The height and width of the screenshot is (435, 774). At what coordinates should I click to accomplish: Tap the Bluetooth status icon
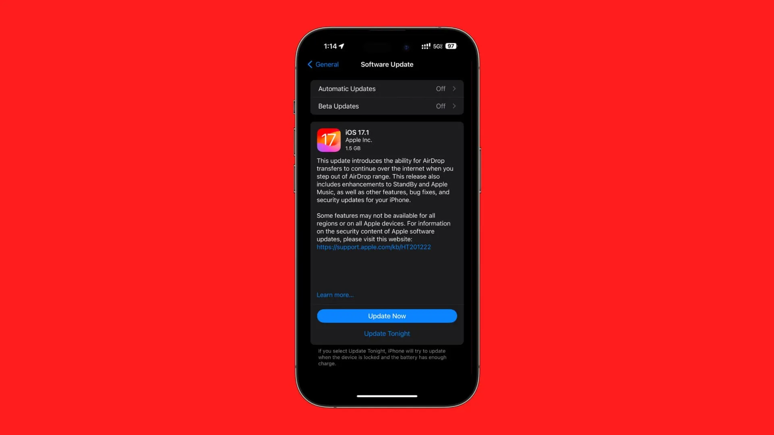point(406,46)
